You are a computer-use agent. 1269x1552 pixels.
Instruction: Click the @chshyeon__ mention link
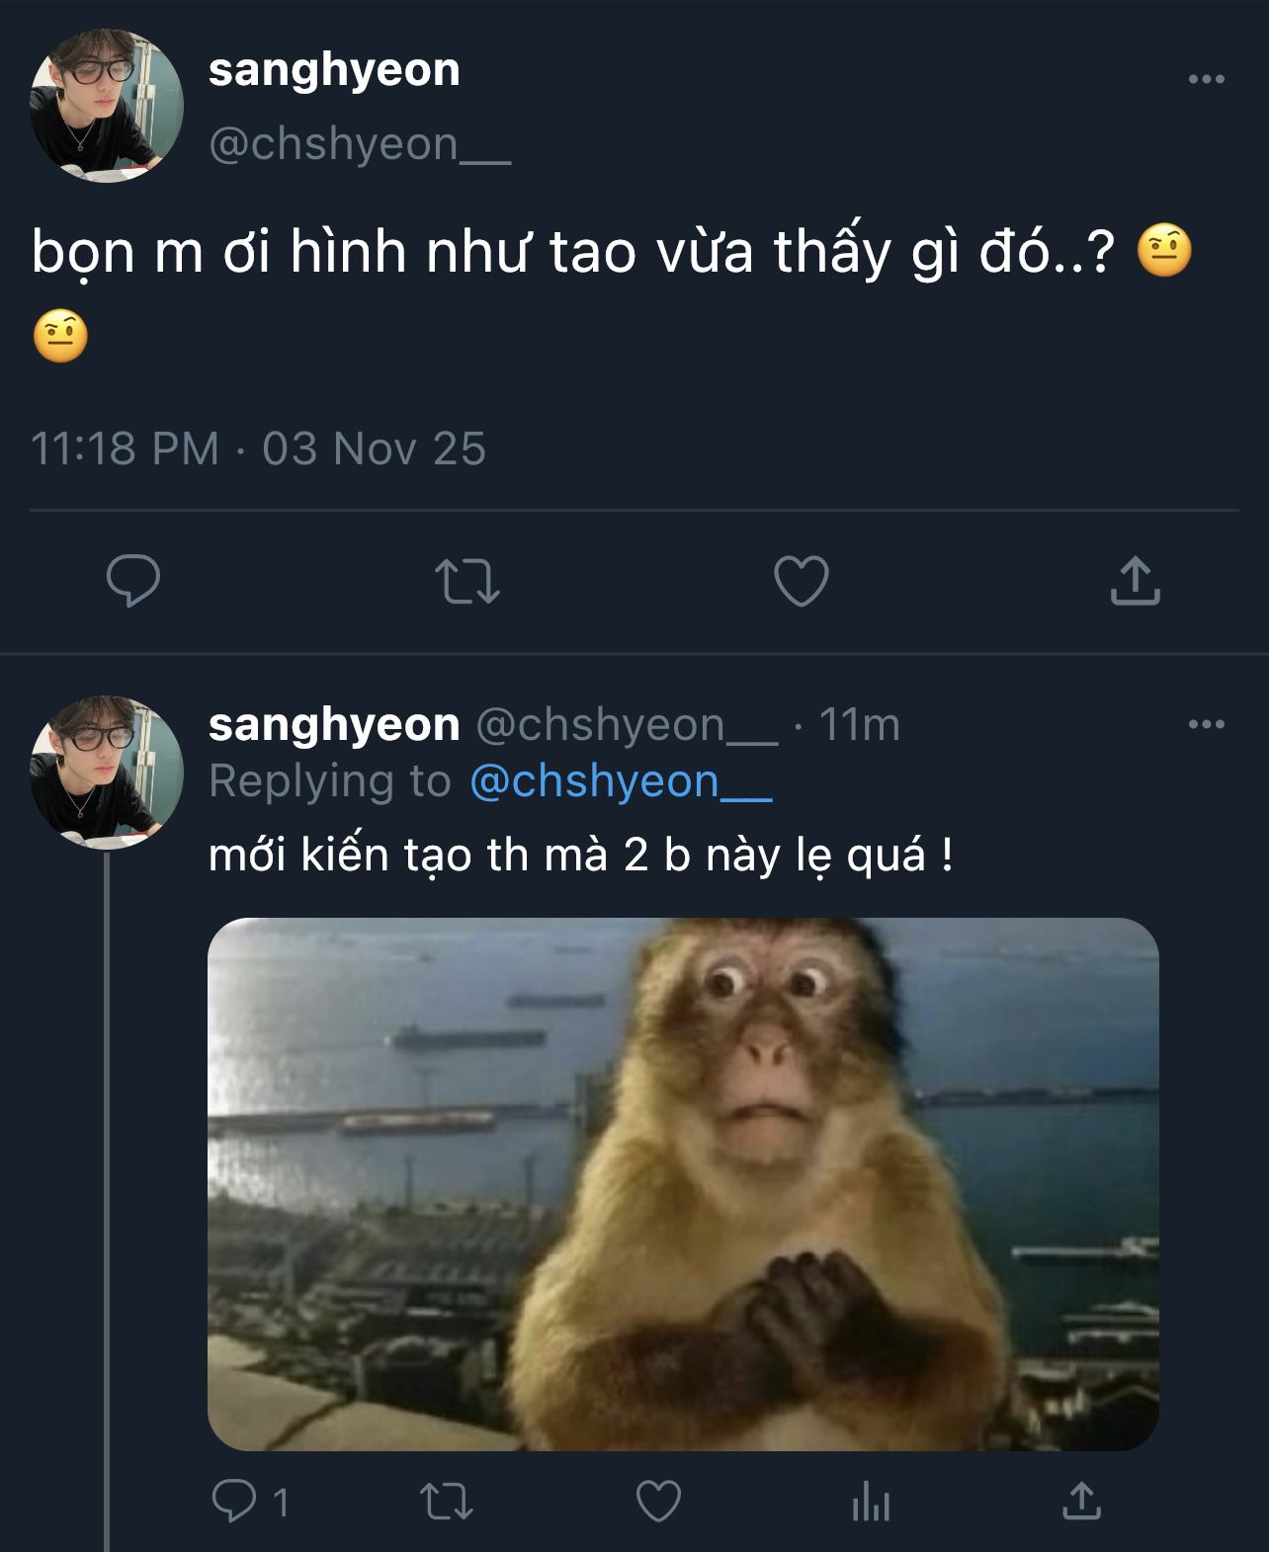621,781
